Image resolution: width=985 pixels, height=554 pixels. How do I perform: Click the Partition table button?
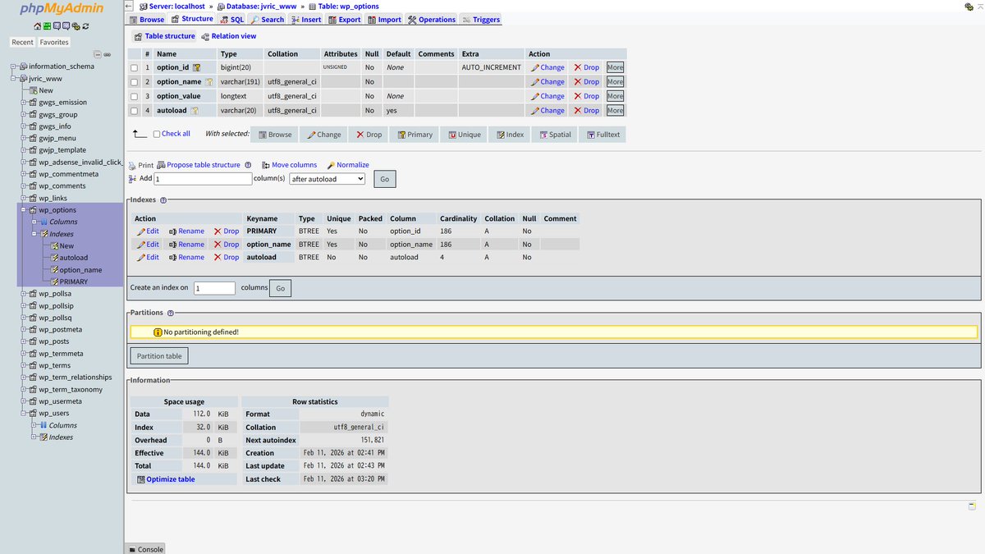159,356
